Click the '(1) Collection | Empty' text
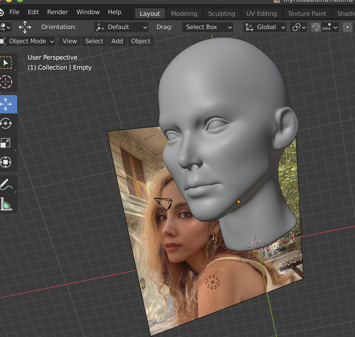 60,67
